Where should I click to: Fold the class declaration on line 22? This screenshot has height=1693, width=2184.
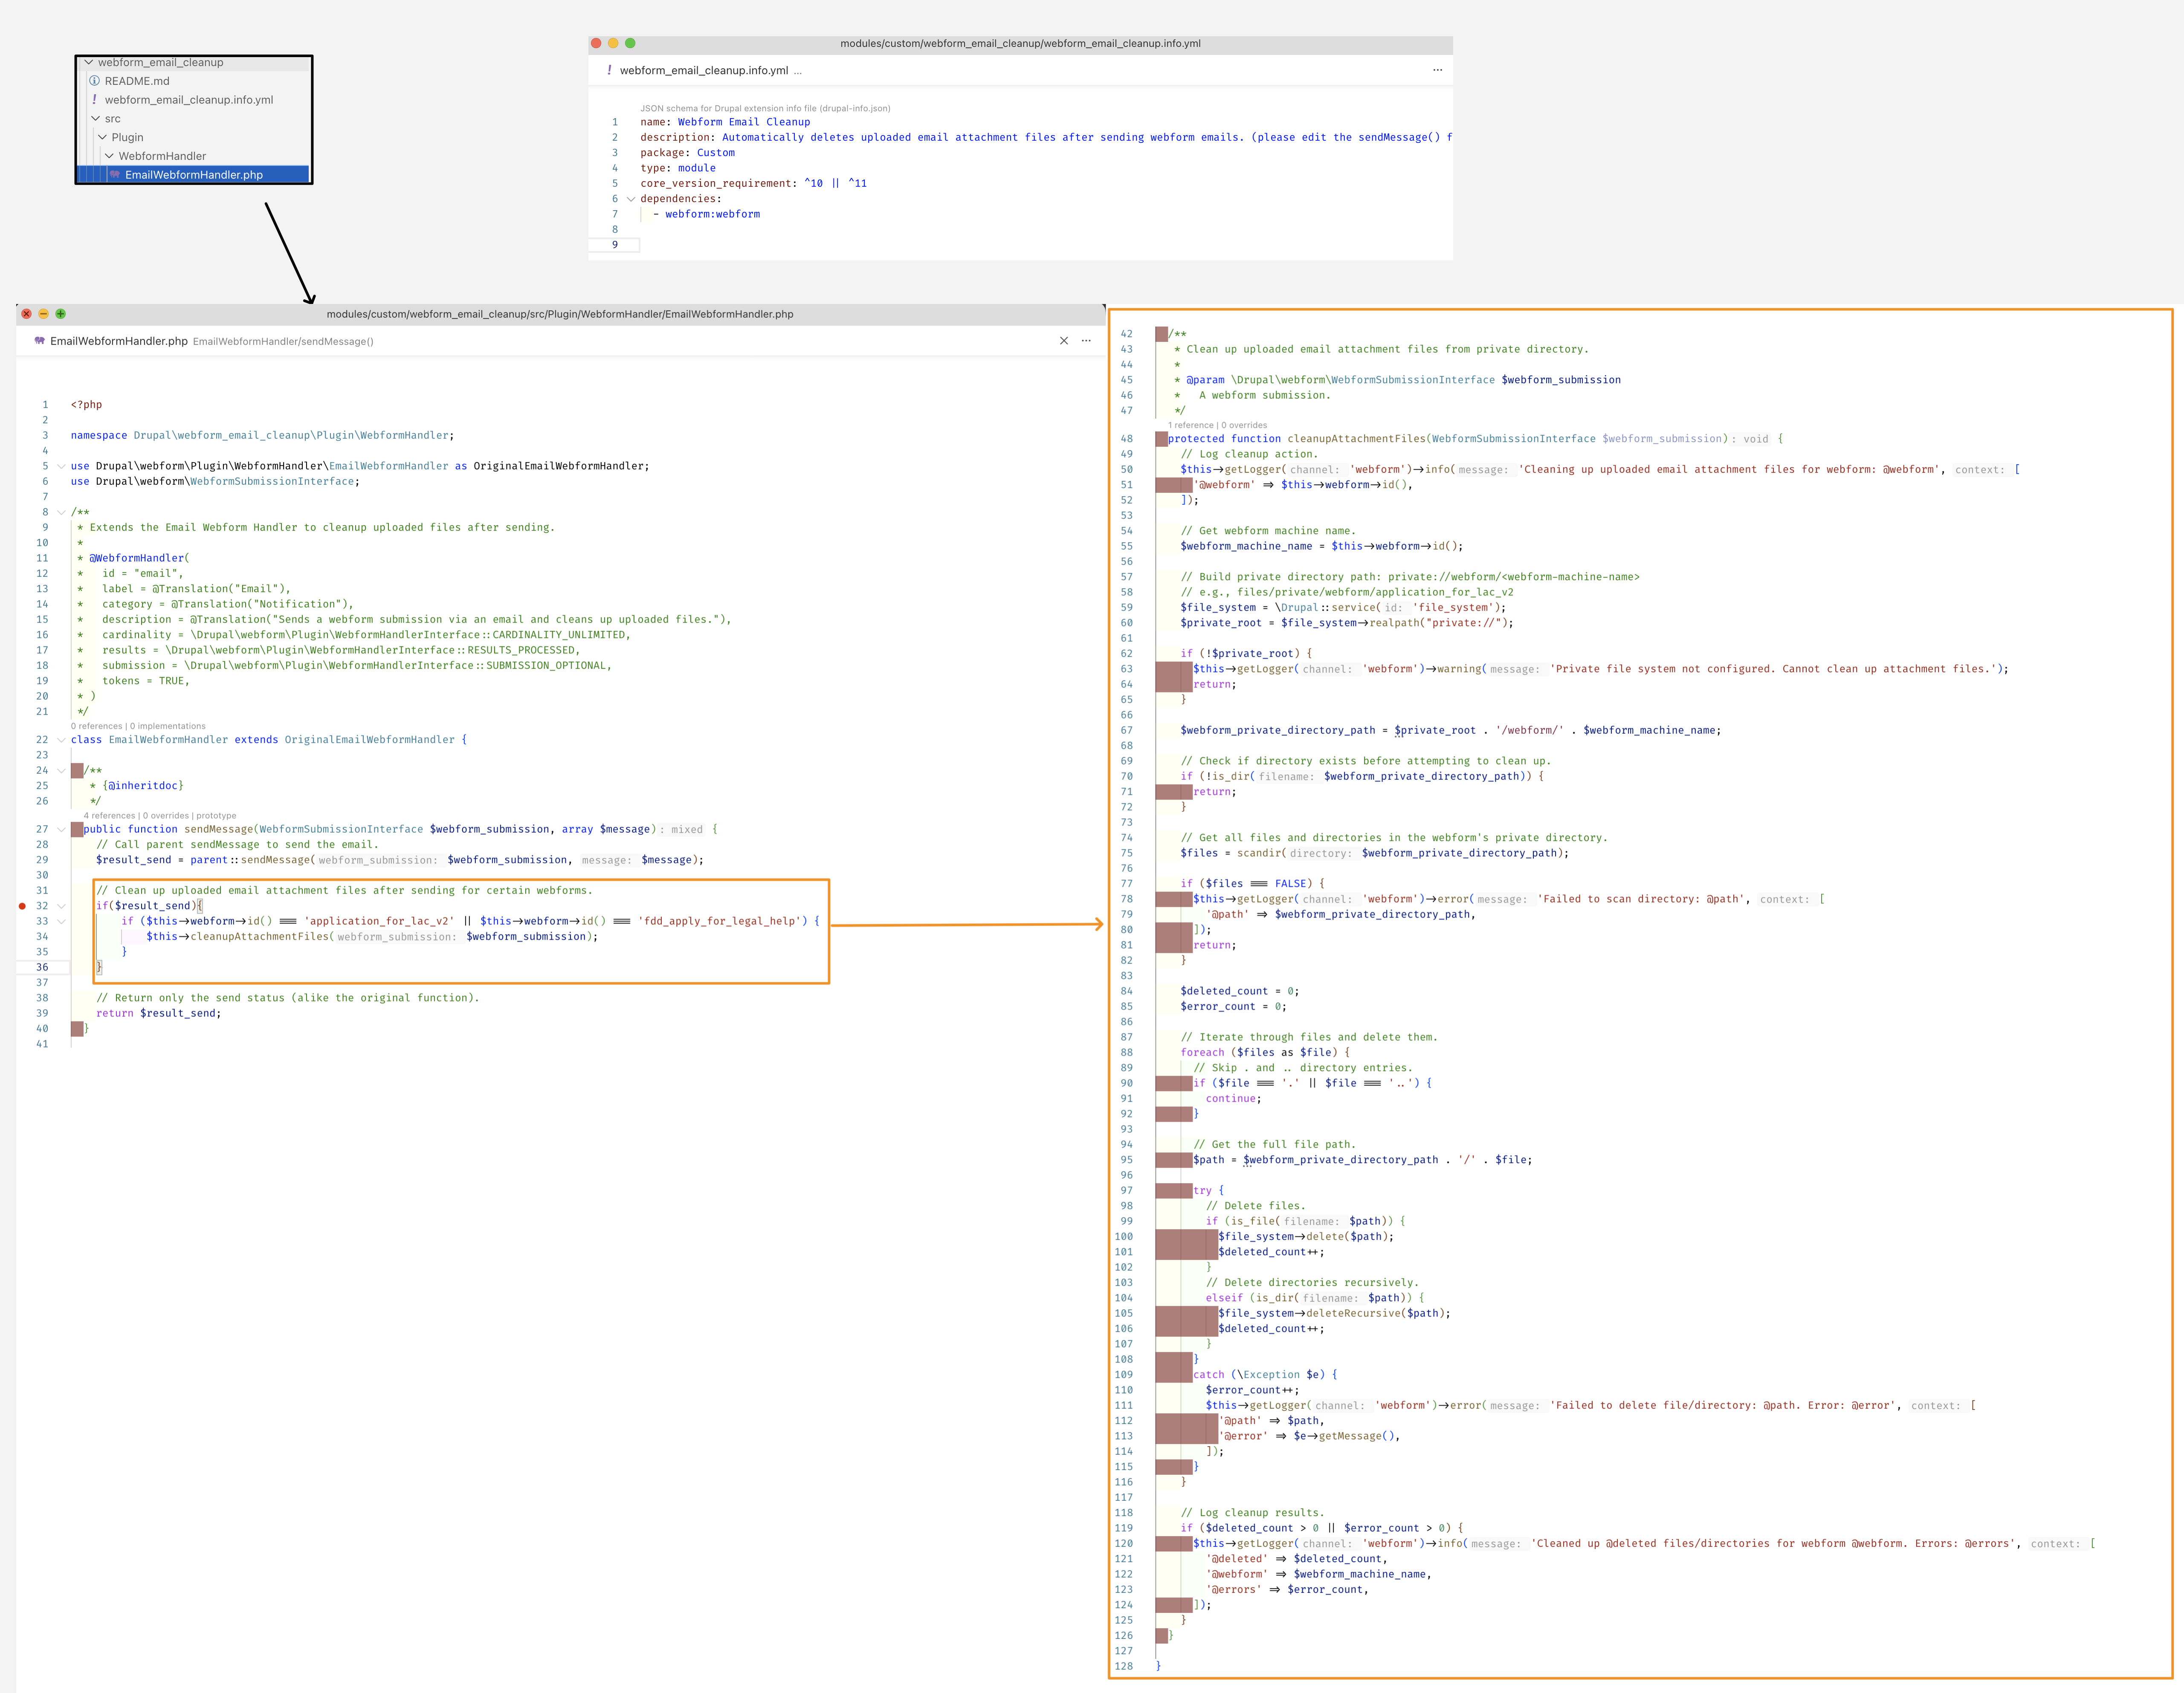point(61,740)
